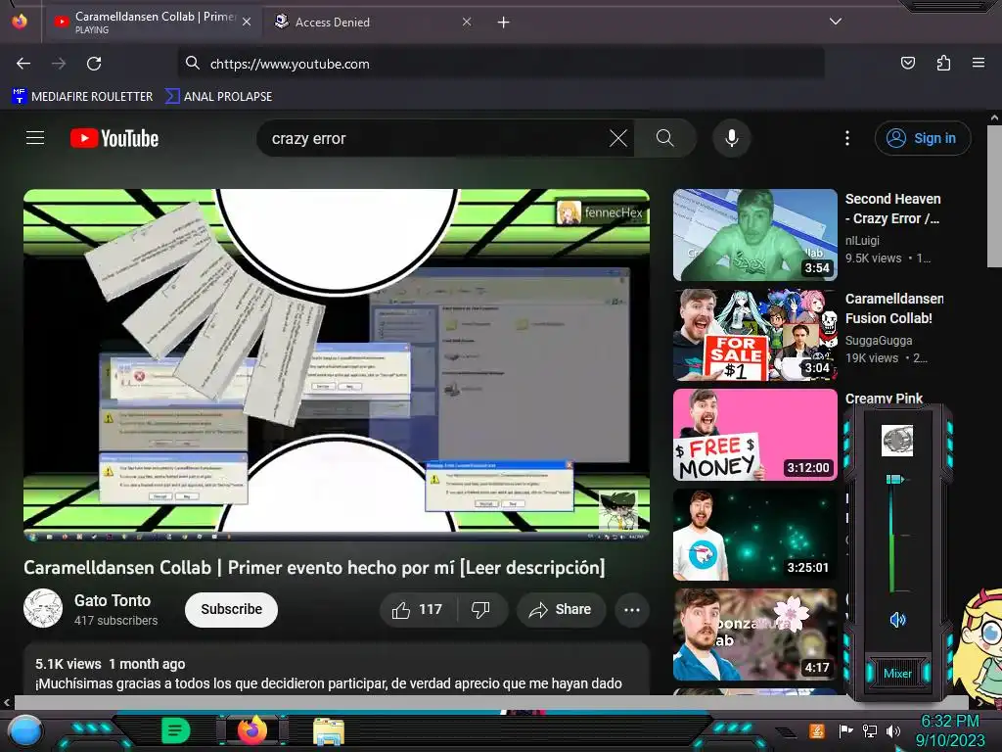This screenshot has height=752, width=1002.
Task: Click the Second Heaven video title
Action: pyautogui.click(x=893, y=209)
